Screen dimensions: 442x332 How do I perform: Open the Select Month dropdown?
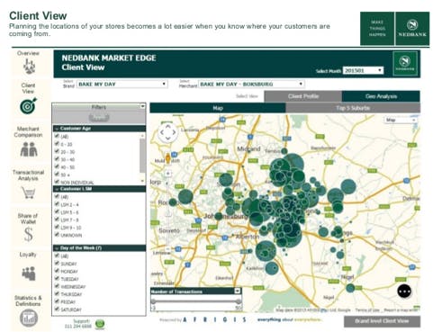click(363, 70)
